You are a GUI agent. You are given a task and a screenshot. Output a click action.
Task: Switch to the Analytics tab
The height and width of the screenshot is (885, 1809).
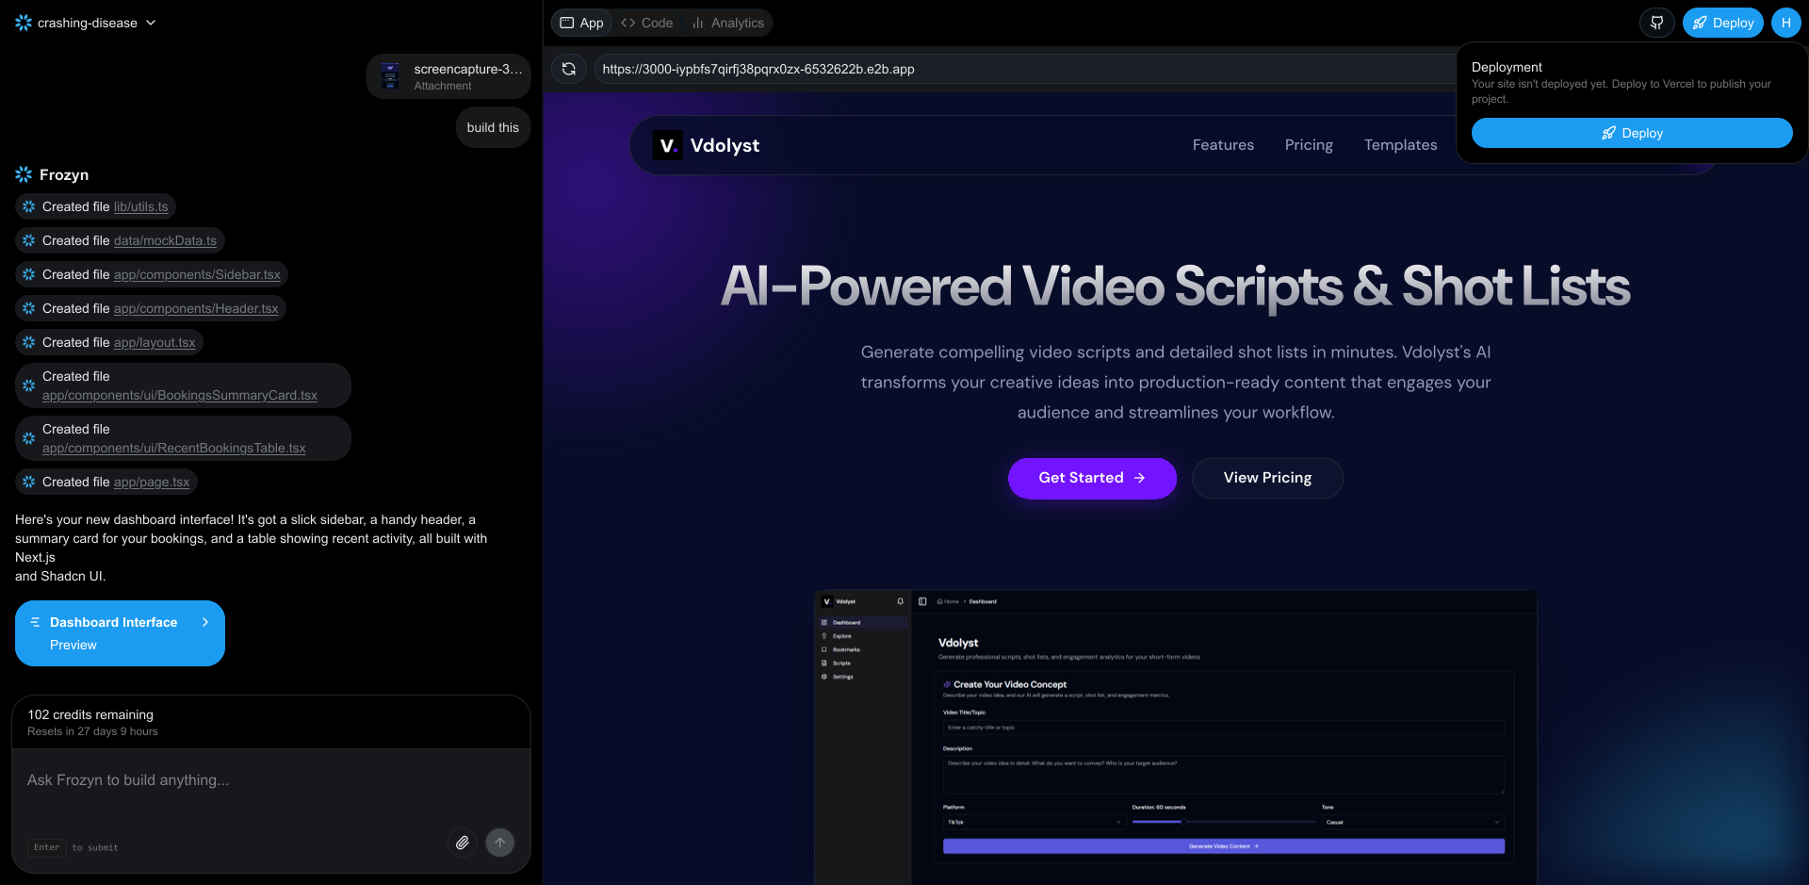pos(727,23)
